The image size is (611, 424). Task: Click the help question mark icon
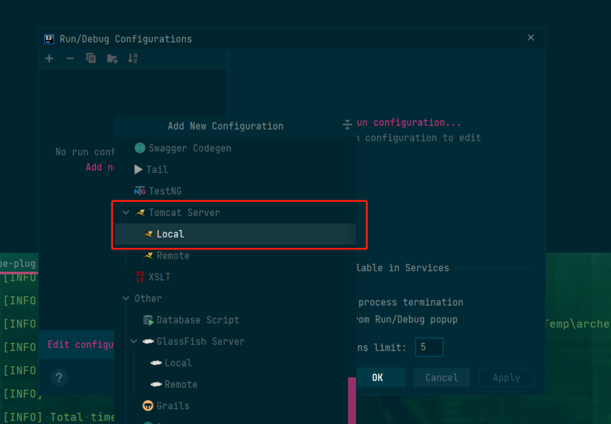click(x=59, y=377)
